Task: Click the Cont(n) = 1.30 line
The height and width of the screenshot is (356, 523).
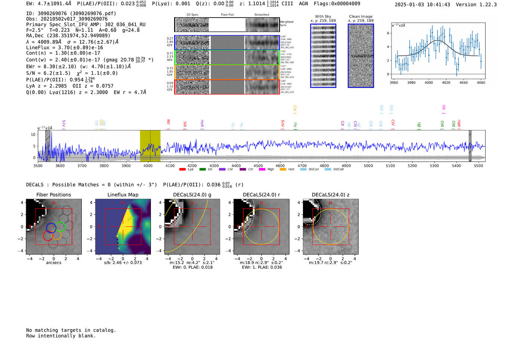Action: (63, 53)
